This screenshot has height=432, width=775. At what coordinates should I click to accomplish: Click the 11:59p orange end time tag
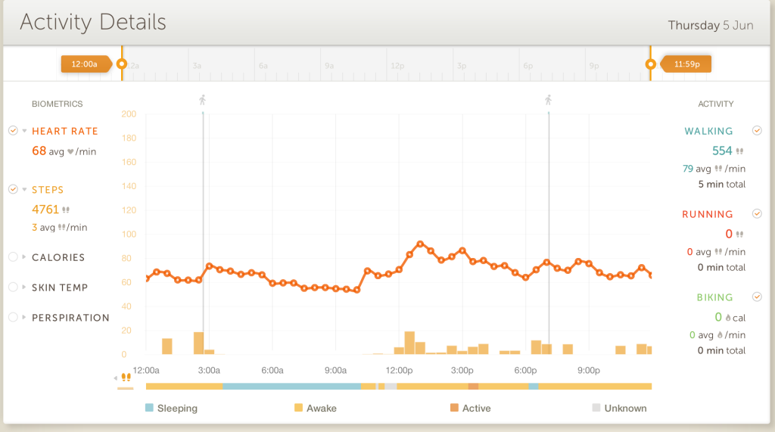[x=686, y=64]
